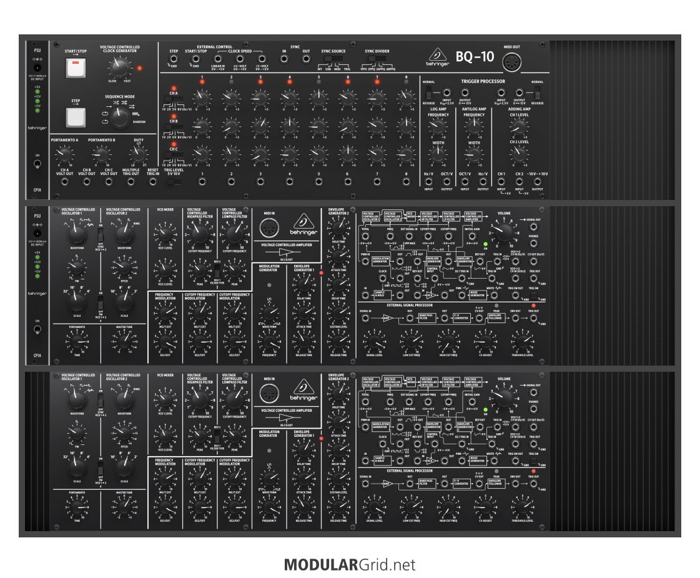Flip the right Normal/Reverse trigger processor switch

point(538,93)
